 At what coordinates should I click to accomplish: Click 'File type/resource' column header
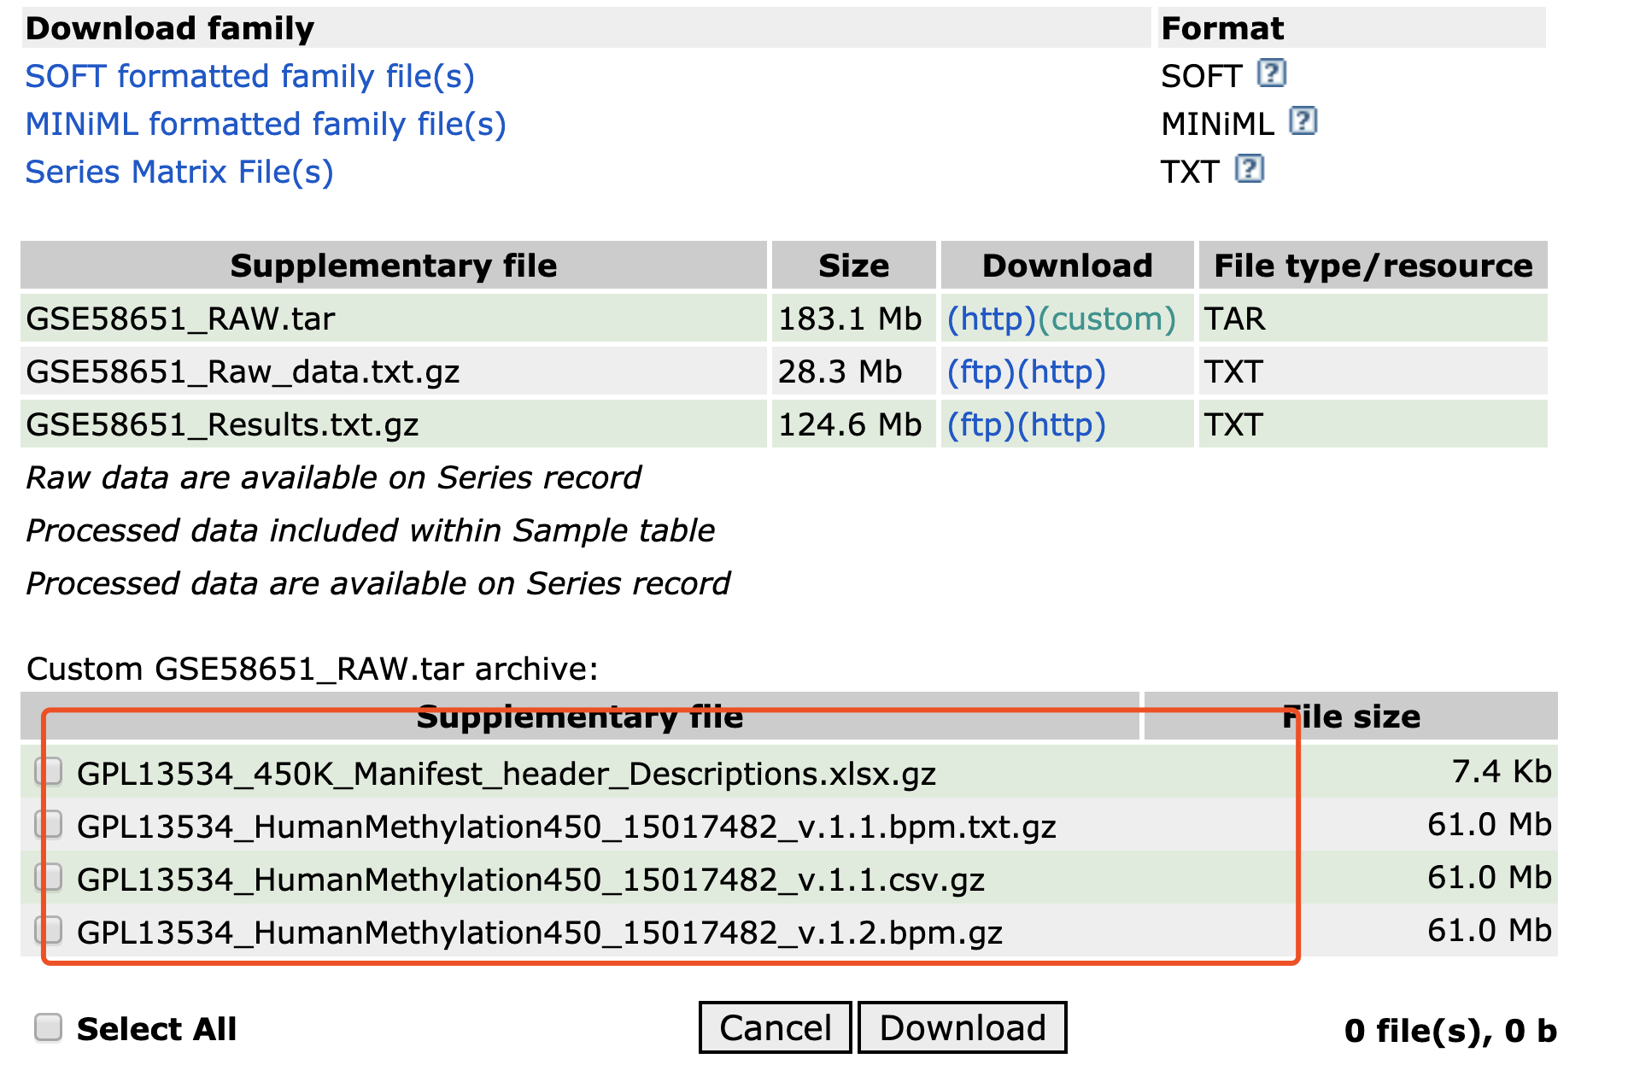click(1373, 266)
